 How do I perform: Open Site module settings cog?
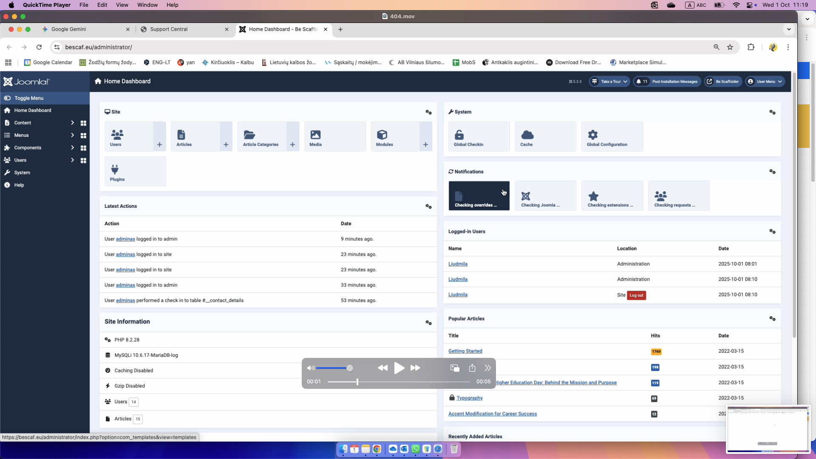pos(428,112)
